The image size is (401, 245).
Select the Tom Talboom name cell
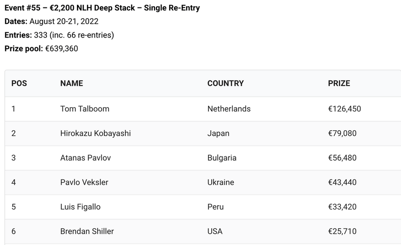pyautogui.click(x=85, y=109)
